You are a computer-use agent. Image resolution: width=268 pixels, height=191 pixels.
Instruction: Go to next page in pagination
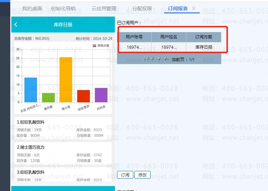coord(159,59)
